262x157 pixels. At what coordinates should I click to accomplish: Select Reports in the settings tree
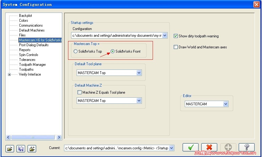[x=25, y=50]
